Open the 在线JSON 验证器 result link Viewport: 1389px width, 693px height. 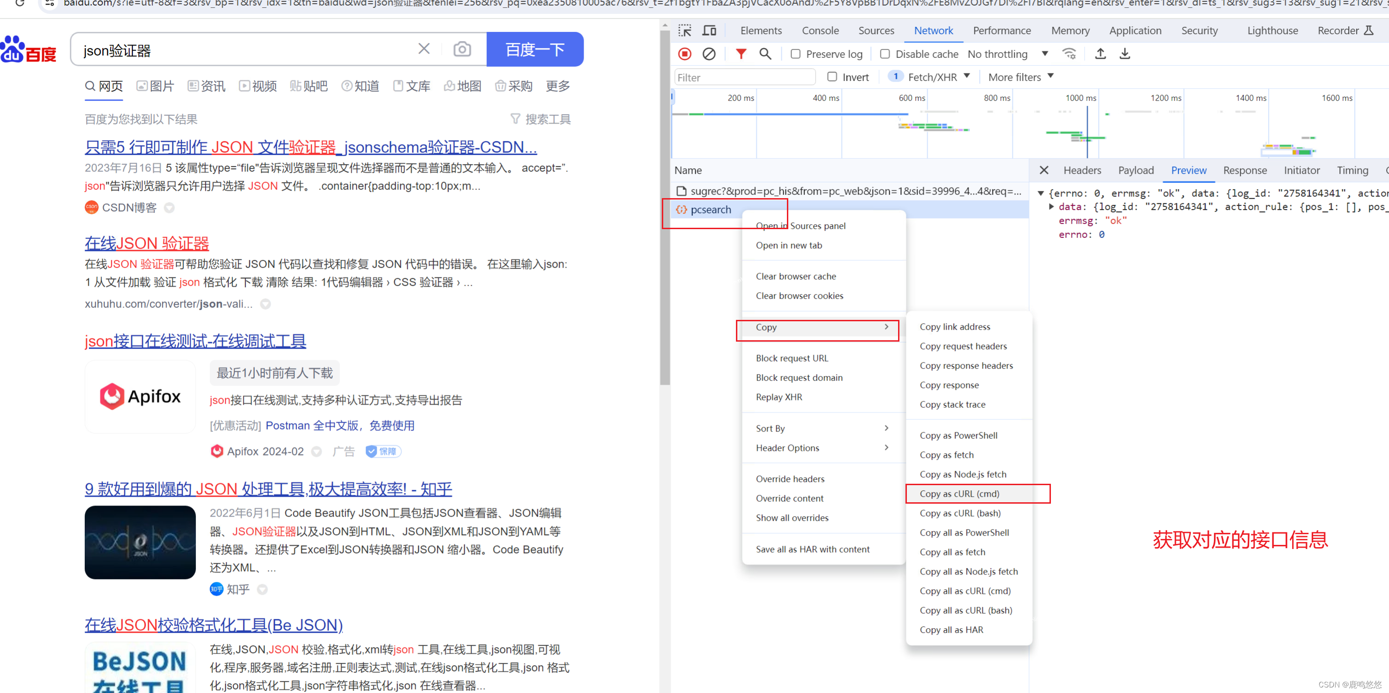coord(147,243)
